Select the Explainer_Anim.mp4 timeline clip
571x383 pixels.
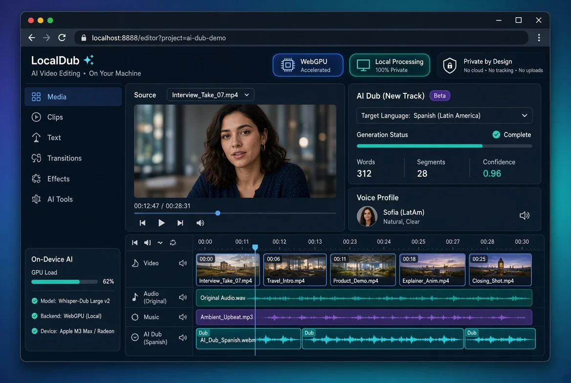click(x=432, y=270)
